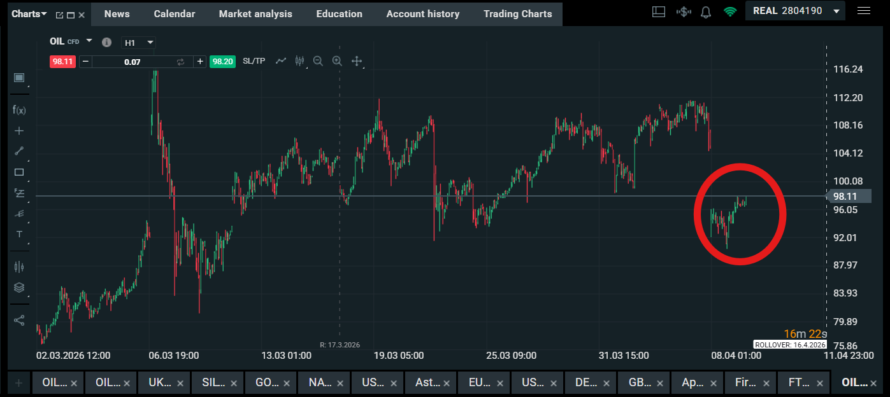Open the REAL 2804190 account dropdown

point(795,11)
